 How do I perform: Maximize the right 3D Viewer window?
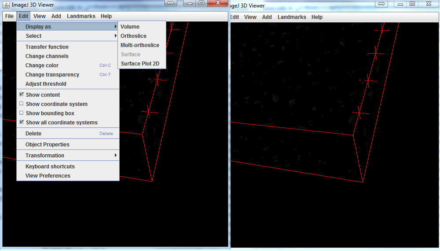pyautogui.click(x=412, y=4)
